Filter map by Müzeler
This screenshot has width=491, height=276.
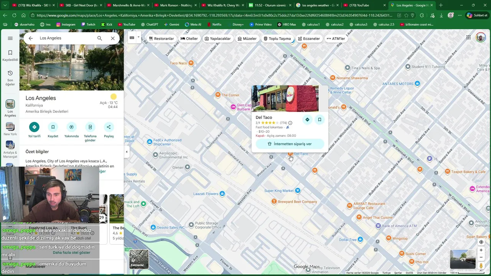(247, 39)
